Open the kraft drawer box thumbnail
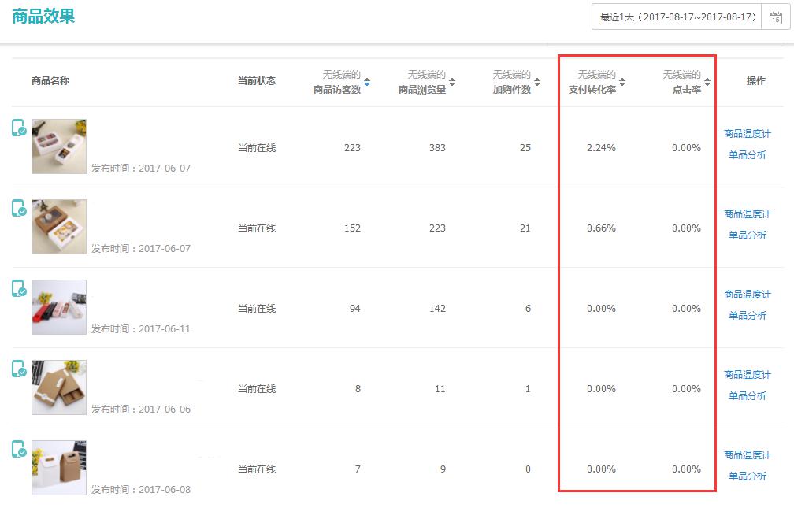This screenshot has height=508, width=794. (59, 387)
